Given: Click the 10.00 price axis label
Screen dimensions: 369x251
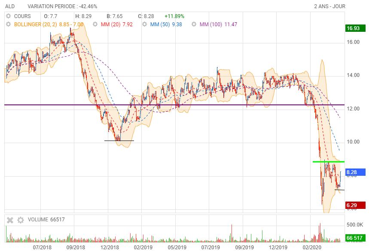Looking at the screenshot, I should click(x=353, y=142).
